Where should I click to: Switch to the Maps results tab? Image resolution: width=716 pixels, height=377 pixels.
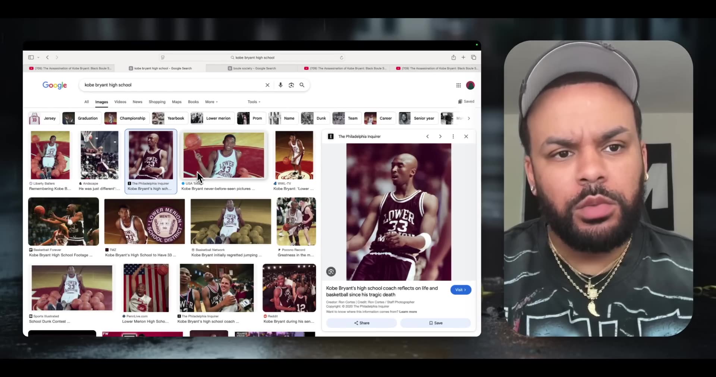[x=176, y=102]
